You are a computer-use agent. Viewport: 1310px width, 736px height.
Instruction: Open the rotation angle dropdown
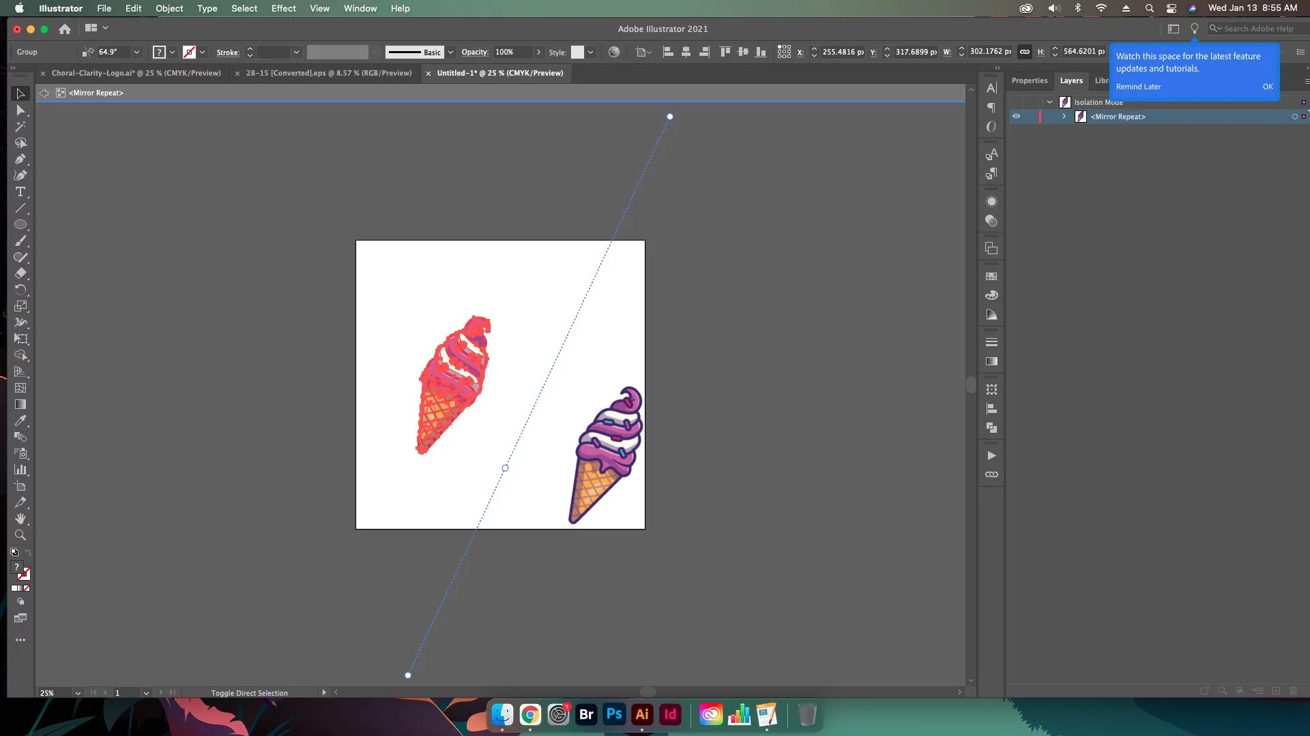(136, 52)
